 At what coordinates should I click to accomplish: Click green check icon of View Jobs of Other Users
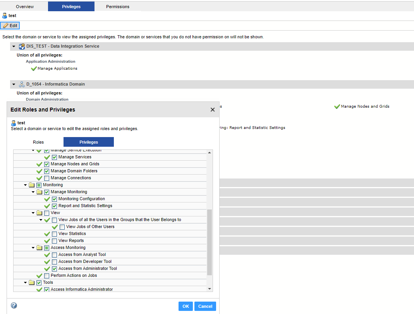[x=55, y=227]
